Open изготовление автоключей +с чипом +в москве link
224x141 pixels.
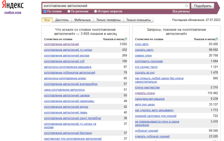coord(70,126)
